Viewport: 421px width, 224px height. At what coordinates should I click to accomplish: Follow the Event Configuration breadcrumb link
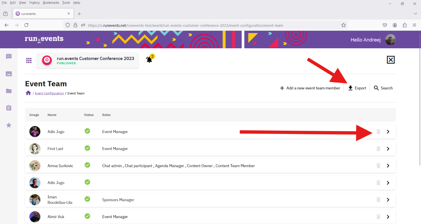click(49, 93)
